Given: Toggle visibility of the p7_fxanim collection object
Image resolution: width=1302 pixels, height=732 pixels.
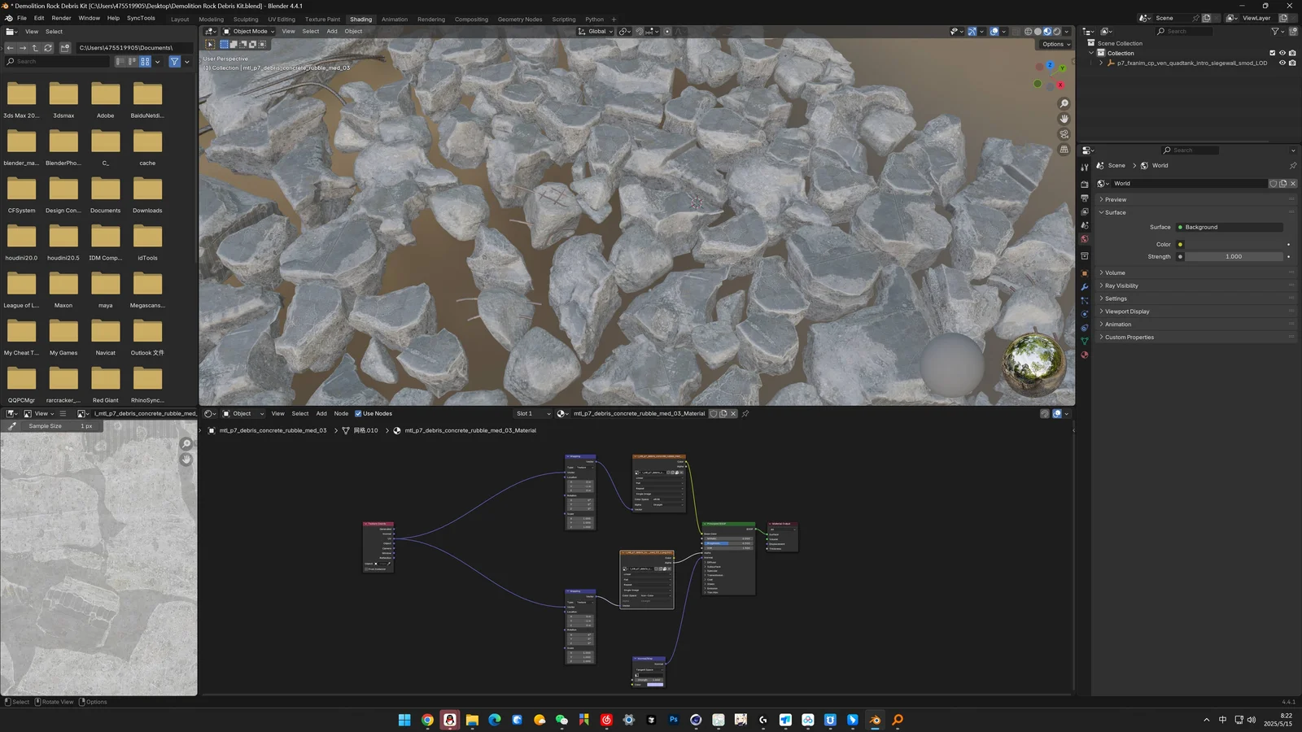Looking at the screenshot, I should (1281, 63).
